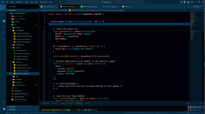Viewport: 205px width, 114px height.
Task: Collapse the waitless-backend folder
Action: (22, 13)
